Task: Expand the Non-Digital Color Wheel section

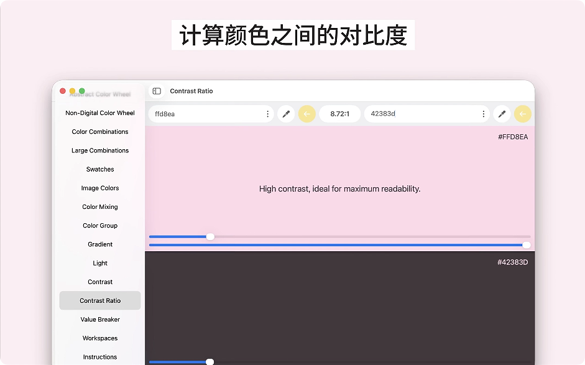Action: coord(99,113)
